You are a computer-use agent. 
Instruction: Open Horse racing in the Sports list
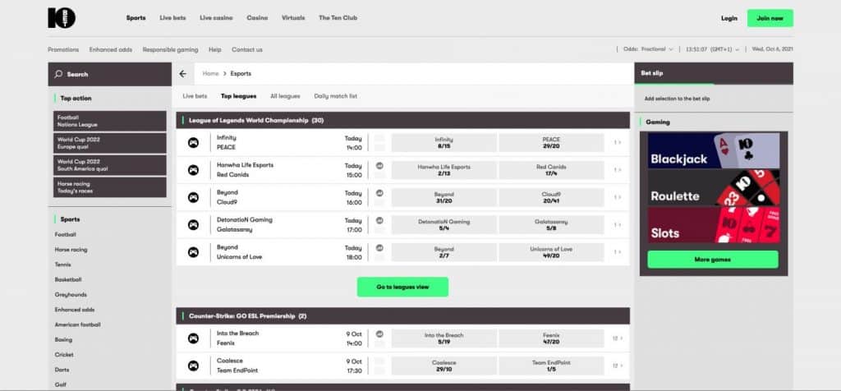[x=71, y=249]
